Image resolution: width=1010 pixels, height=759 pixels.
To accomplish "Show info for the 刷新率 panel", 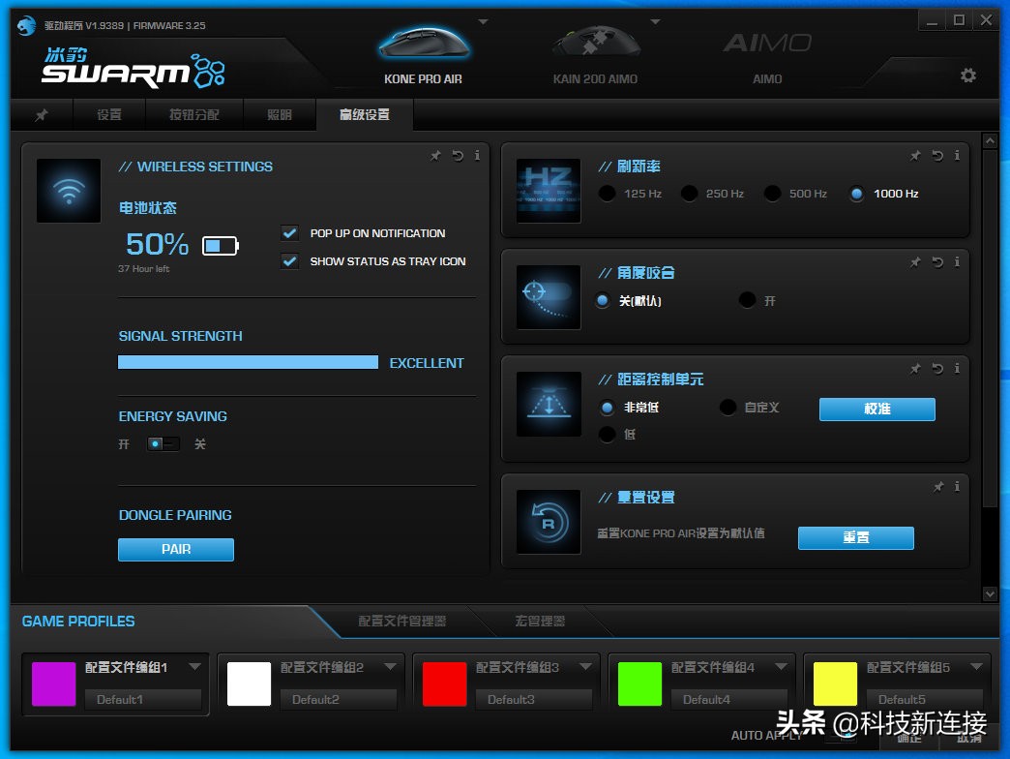I will (957, 155).
